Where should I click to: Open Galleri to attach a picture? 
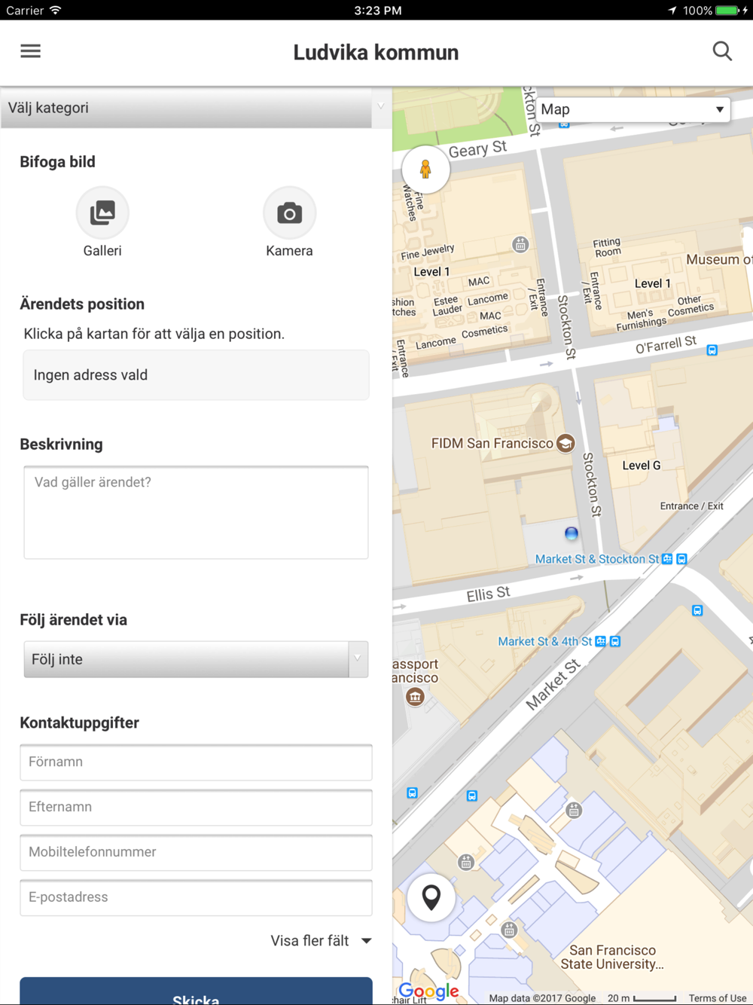(102, 212)
